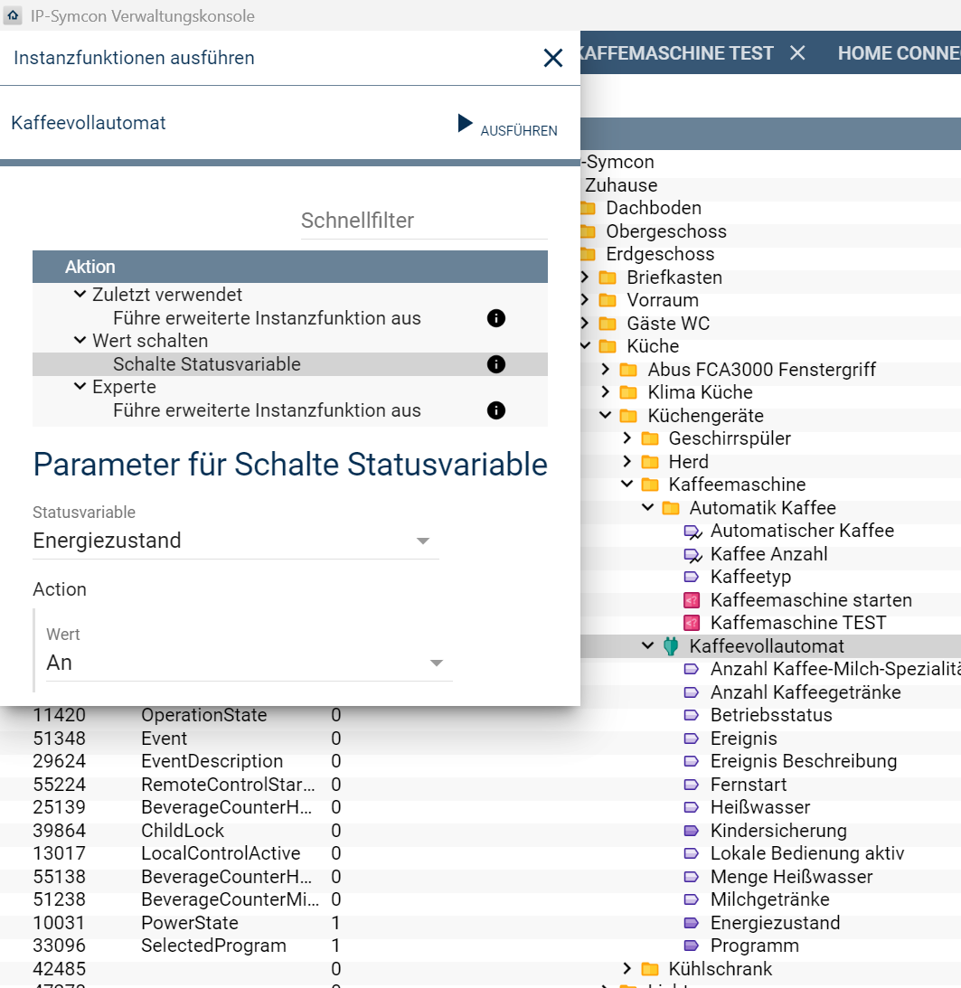Screen dimensions: 961x988
Task: Click the Aktion column header
Action: [290, 267]
